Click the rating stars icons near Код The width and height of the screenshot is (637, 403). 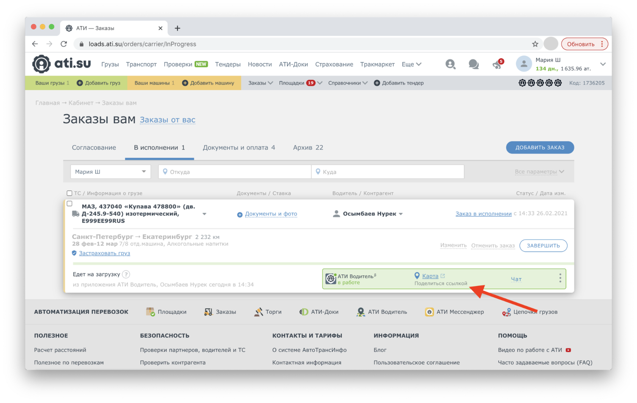tap(540, 83)
